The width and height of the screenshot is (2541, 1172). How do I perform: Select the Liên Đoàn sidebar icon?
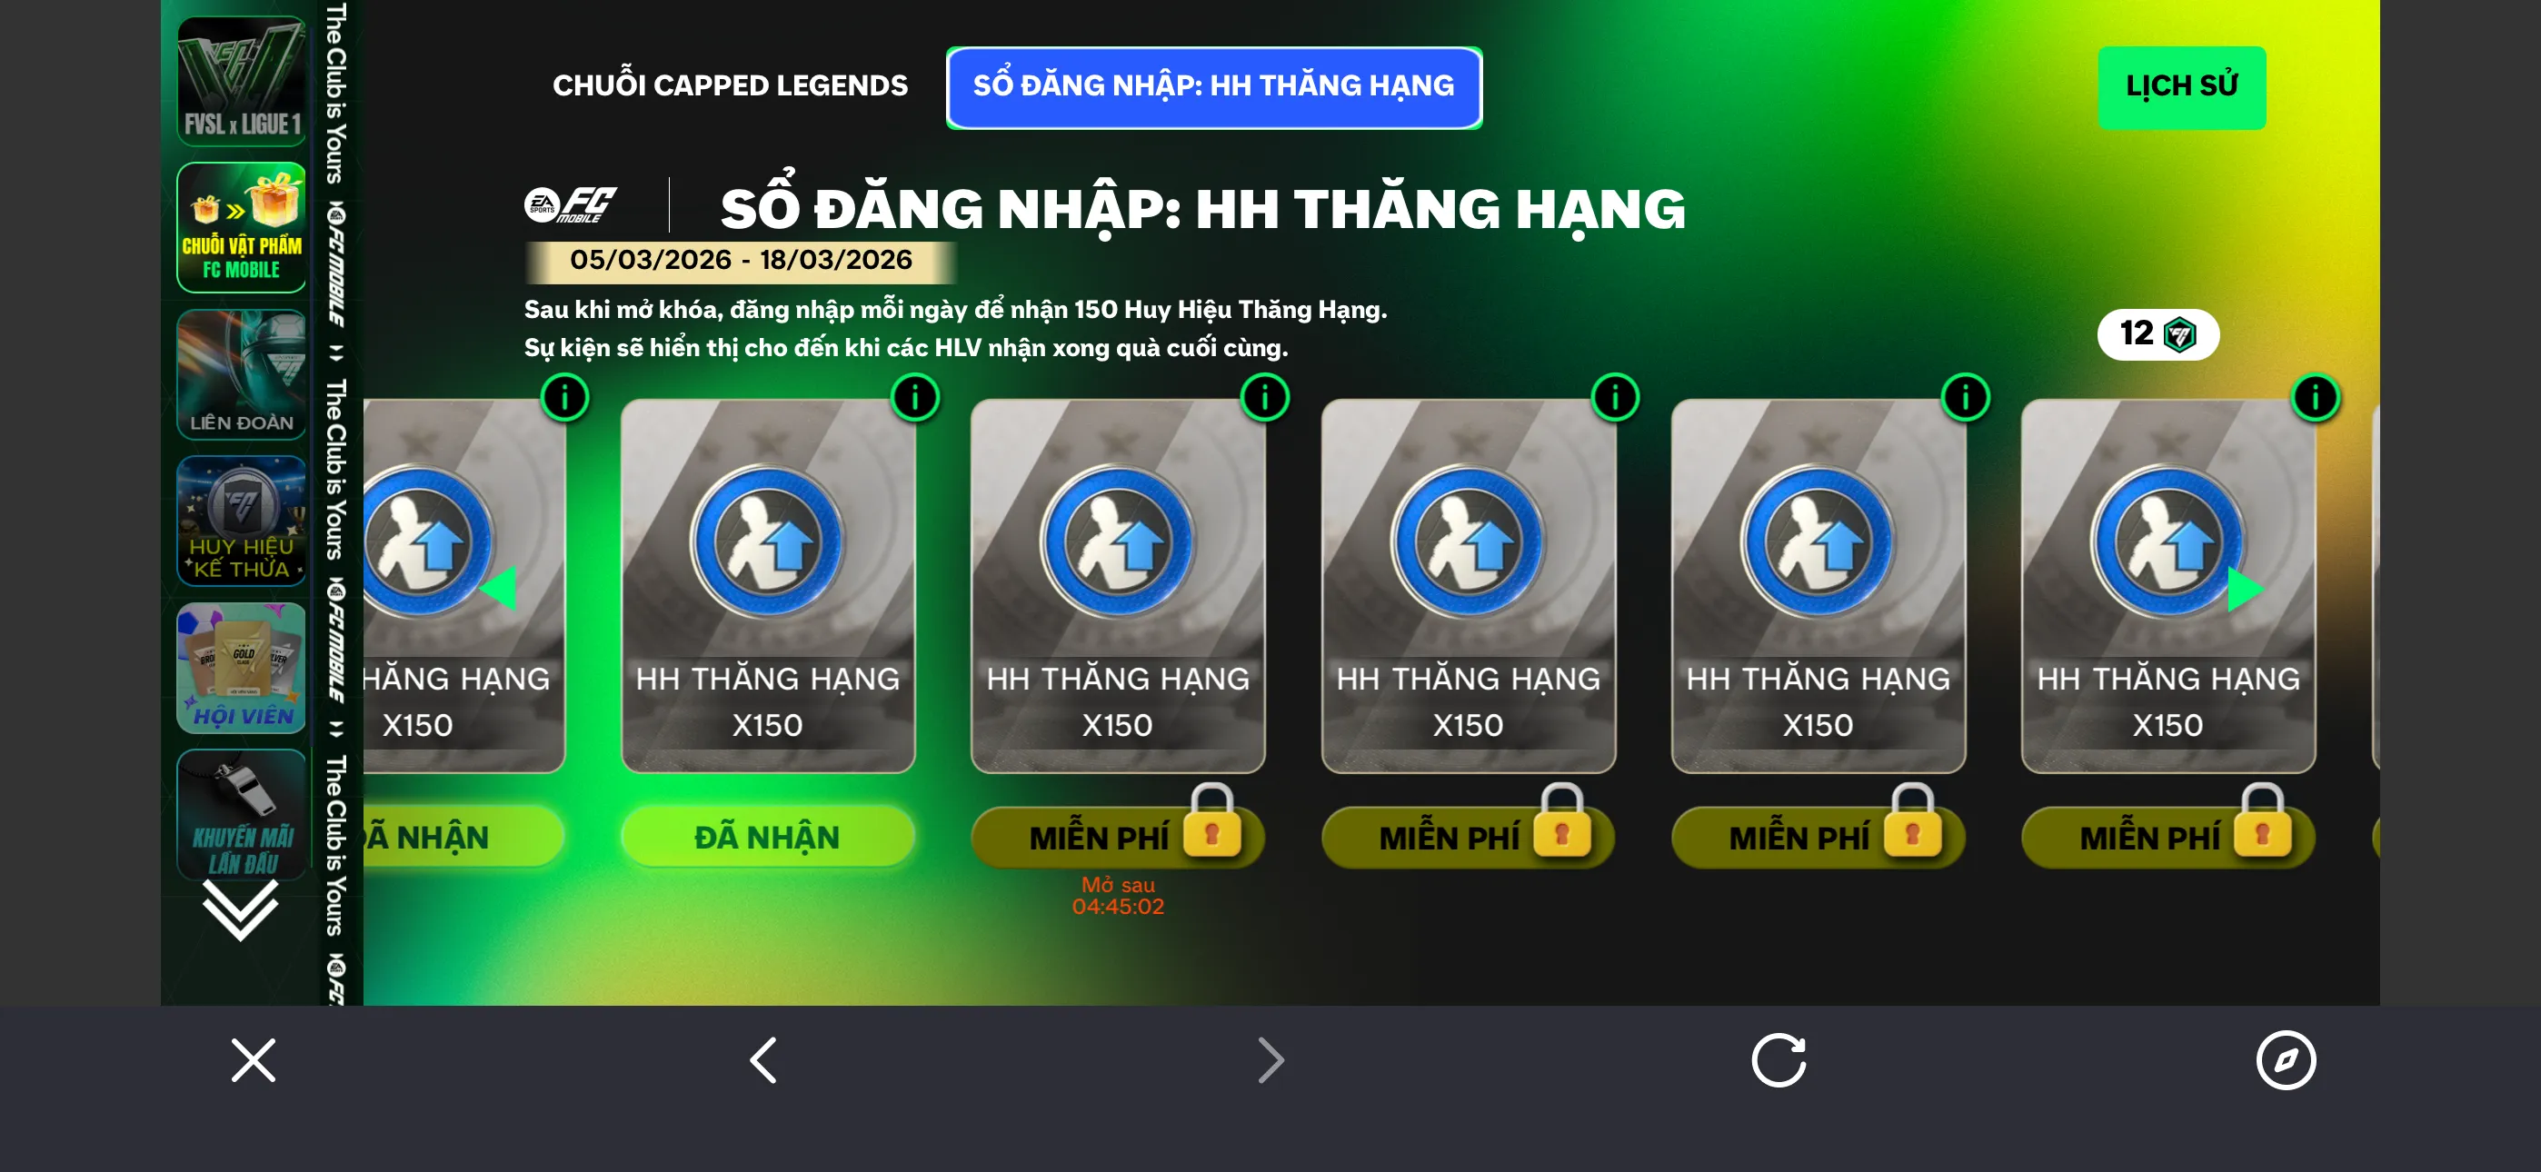pyautogui.click(x=242, y=375)
